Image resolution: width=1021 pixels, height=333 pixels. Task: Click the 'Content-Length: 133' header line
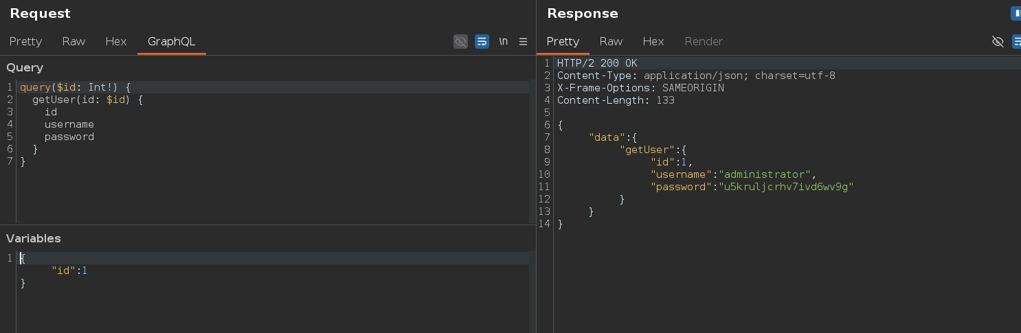point(616,100)
